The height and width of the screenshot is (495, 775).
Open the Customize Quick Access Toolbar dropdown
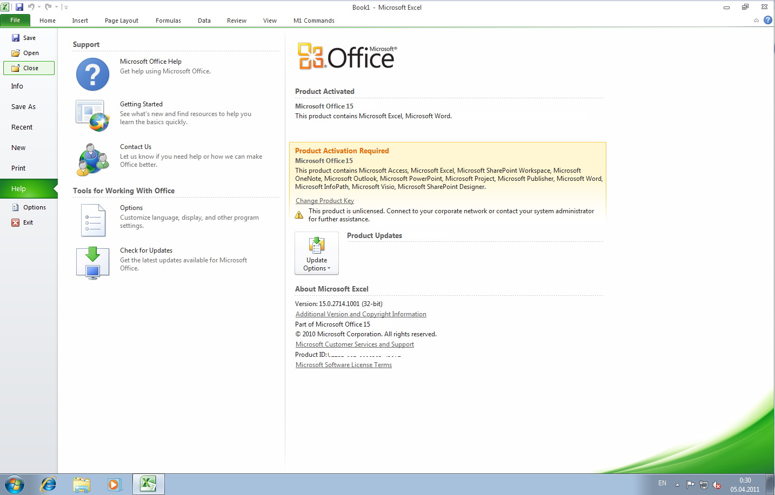coord(66,7)
